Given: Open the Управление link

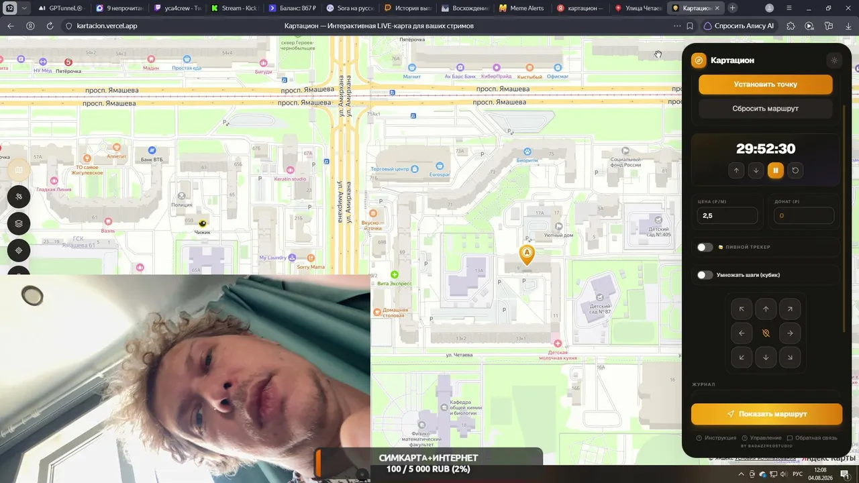Looking at the screenshot, I should [x=762, y=438].
